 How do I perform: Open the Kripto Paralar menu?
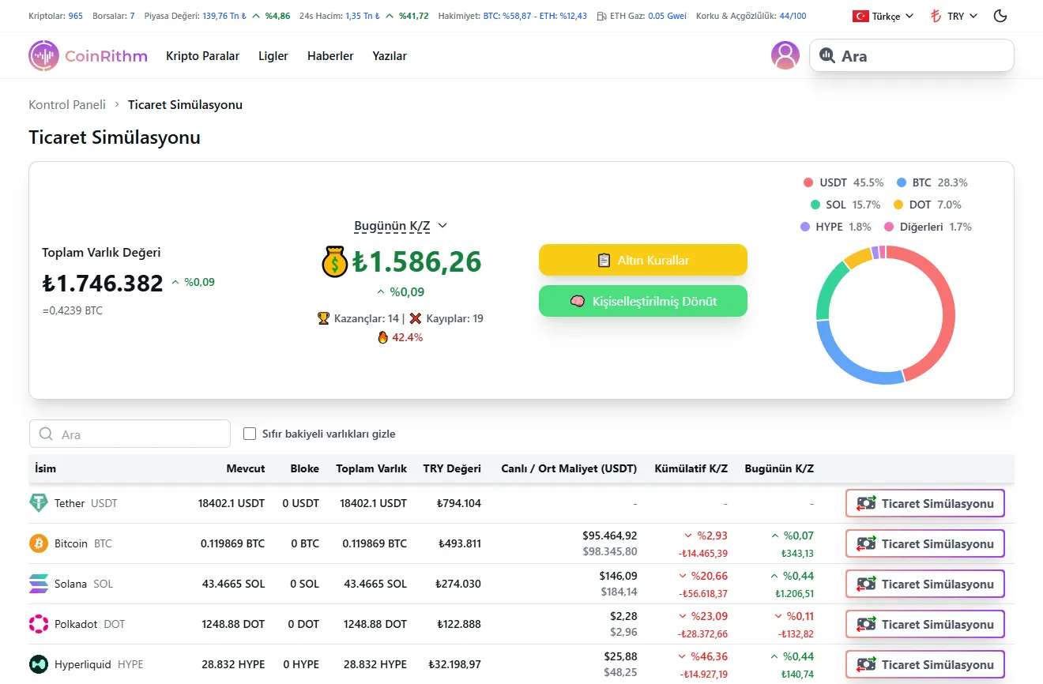202,55
